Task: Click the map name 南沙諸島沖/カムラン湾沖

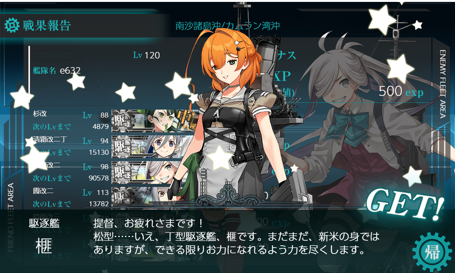Action: (227, 26)
